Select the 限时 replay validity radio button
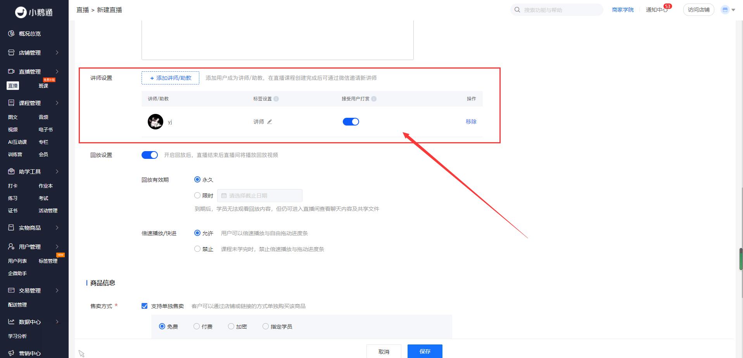 click(197, 196)
